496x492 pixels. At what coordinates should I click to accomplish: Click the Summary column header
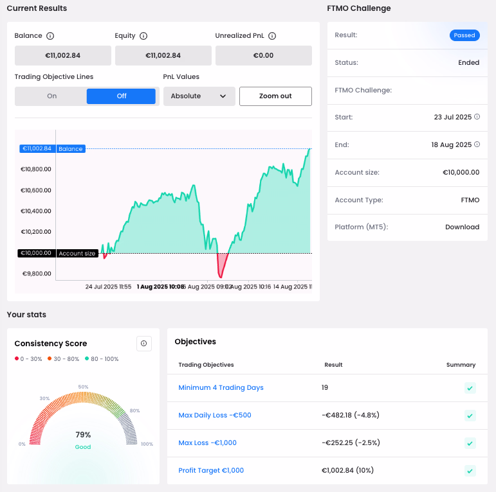coord(461,365)
